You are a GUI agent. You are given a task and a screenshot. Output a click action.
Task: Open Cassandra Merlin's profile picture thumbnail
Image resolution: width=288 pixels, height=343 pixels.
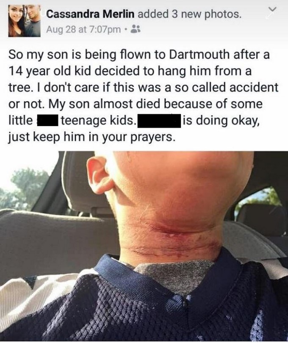click(24, 21)
